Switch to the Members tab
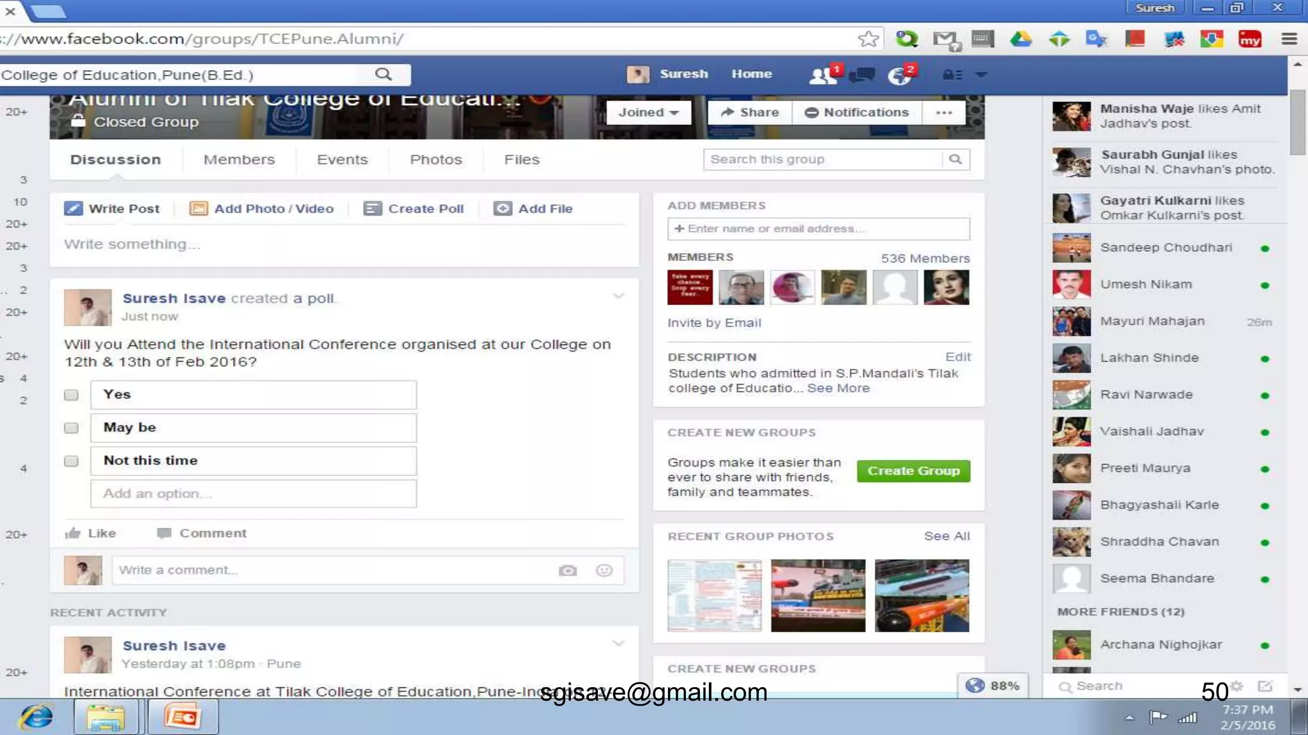The width and height of the screenshot is (1308, 735). (239, 160)
